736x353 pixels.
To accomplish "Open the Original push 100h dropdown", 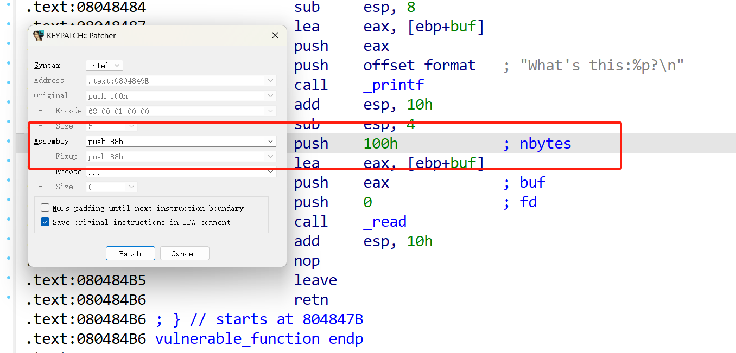I will (x=181, y=96).
